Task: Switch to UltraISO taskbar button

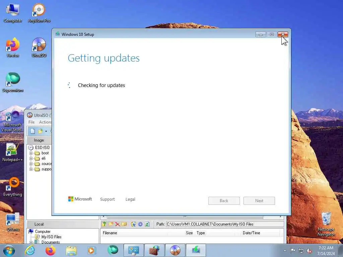Action: (175, 250)
